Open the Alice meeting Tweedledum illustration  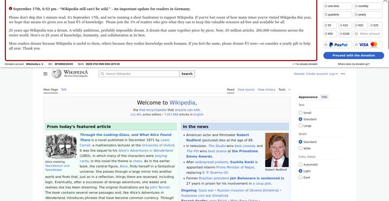tap(61, 146)
